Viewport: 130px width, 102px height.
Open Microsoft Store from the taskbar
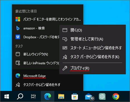click(x=75, y=96)
